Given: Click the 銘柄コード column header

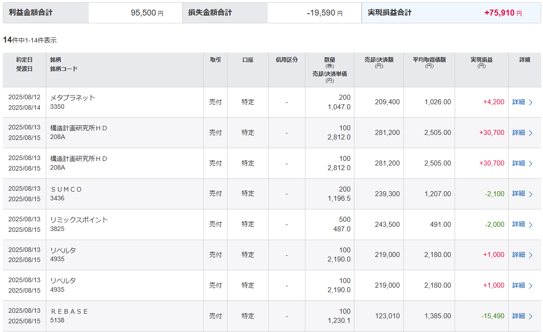Looking at the screenshot, I should click(64, 69).
